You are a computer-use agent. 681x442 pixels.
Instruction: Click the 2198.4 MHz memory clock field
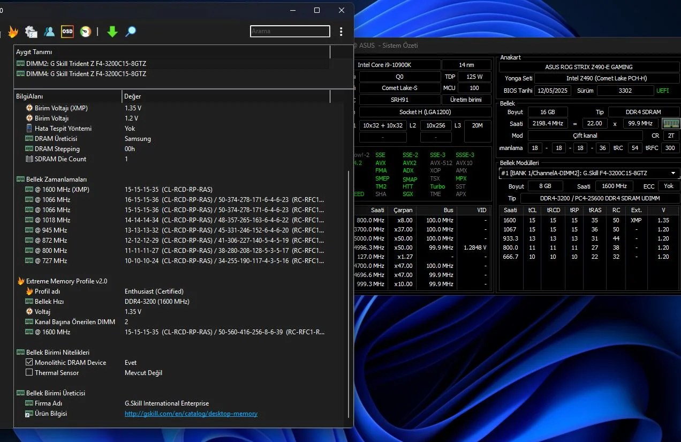tap(547, 123)
